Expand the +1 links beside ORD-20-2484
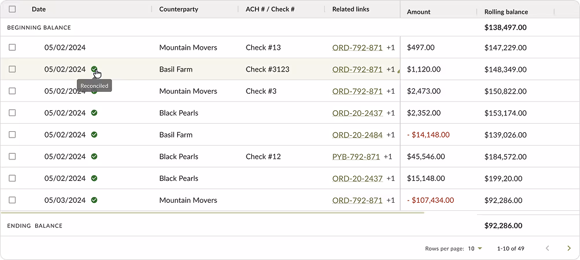 391,135
